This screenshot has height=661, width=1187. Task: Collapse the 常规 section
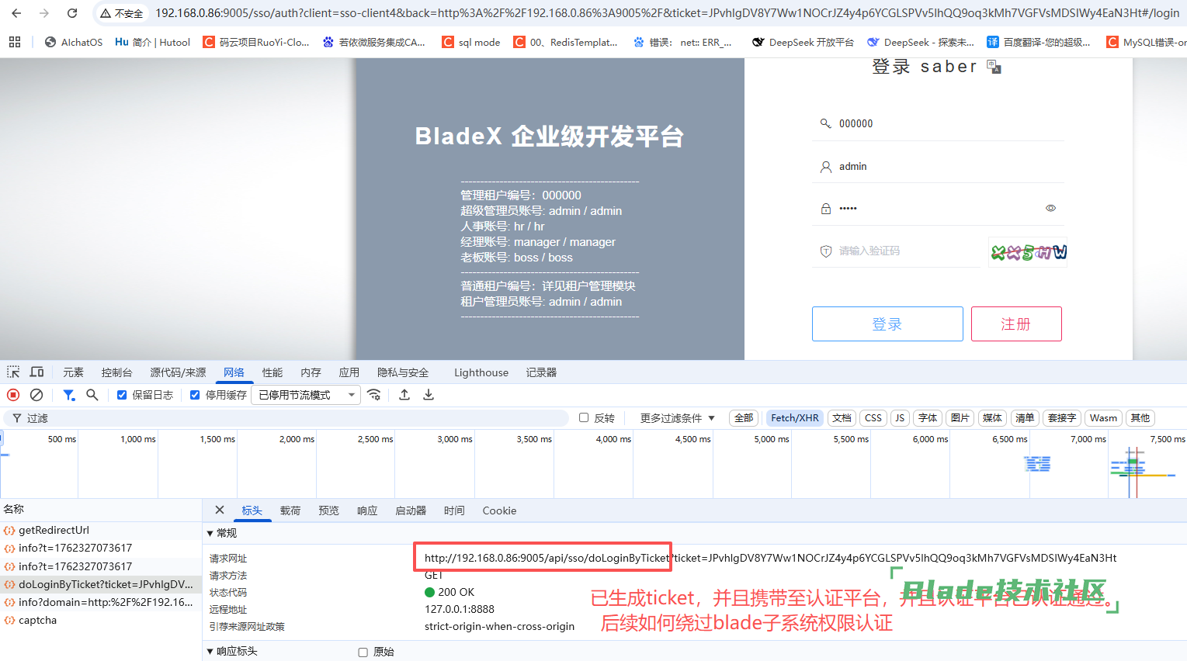coord(210,533)
